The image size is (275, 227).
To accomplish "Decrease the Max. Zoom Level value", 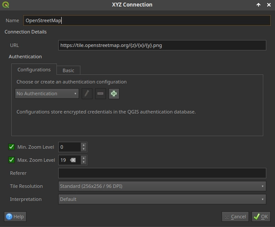I will tap(84, 162).
